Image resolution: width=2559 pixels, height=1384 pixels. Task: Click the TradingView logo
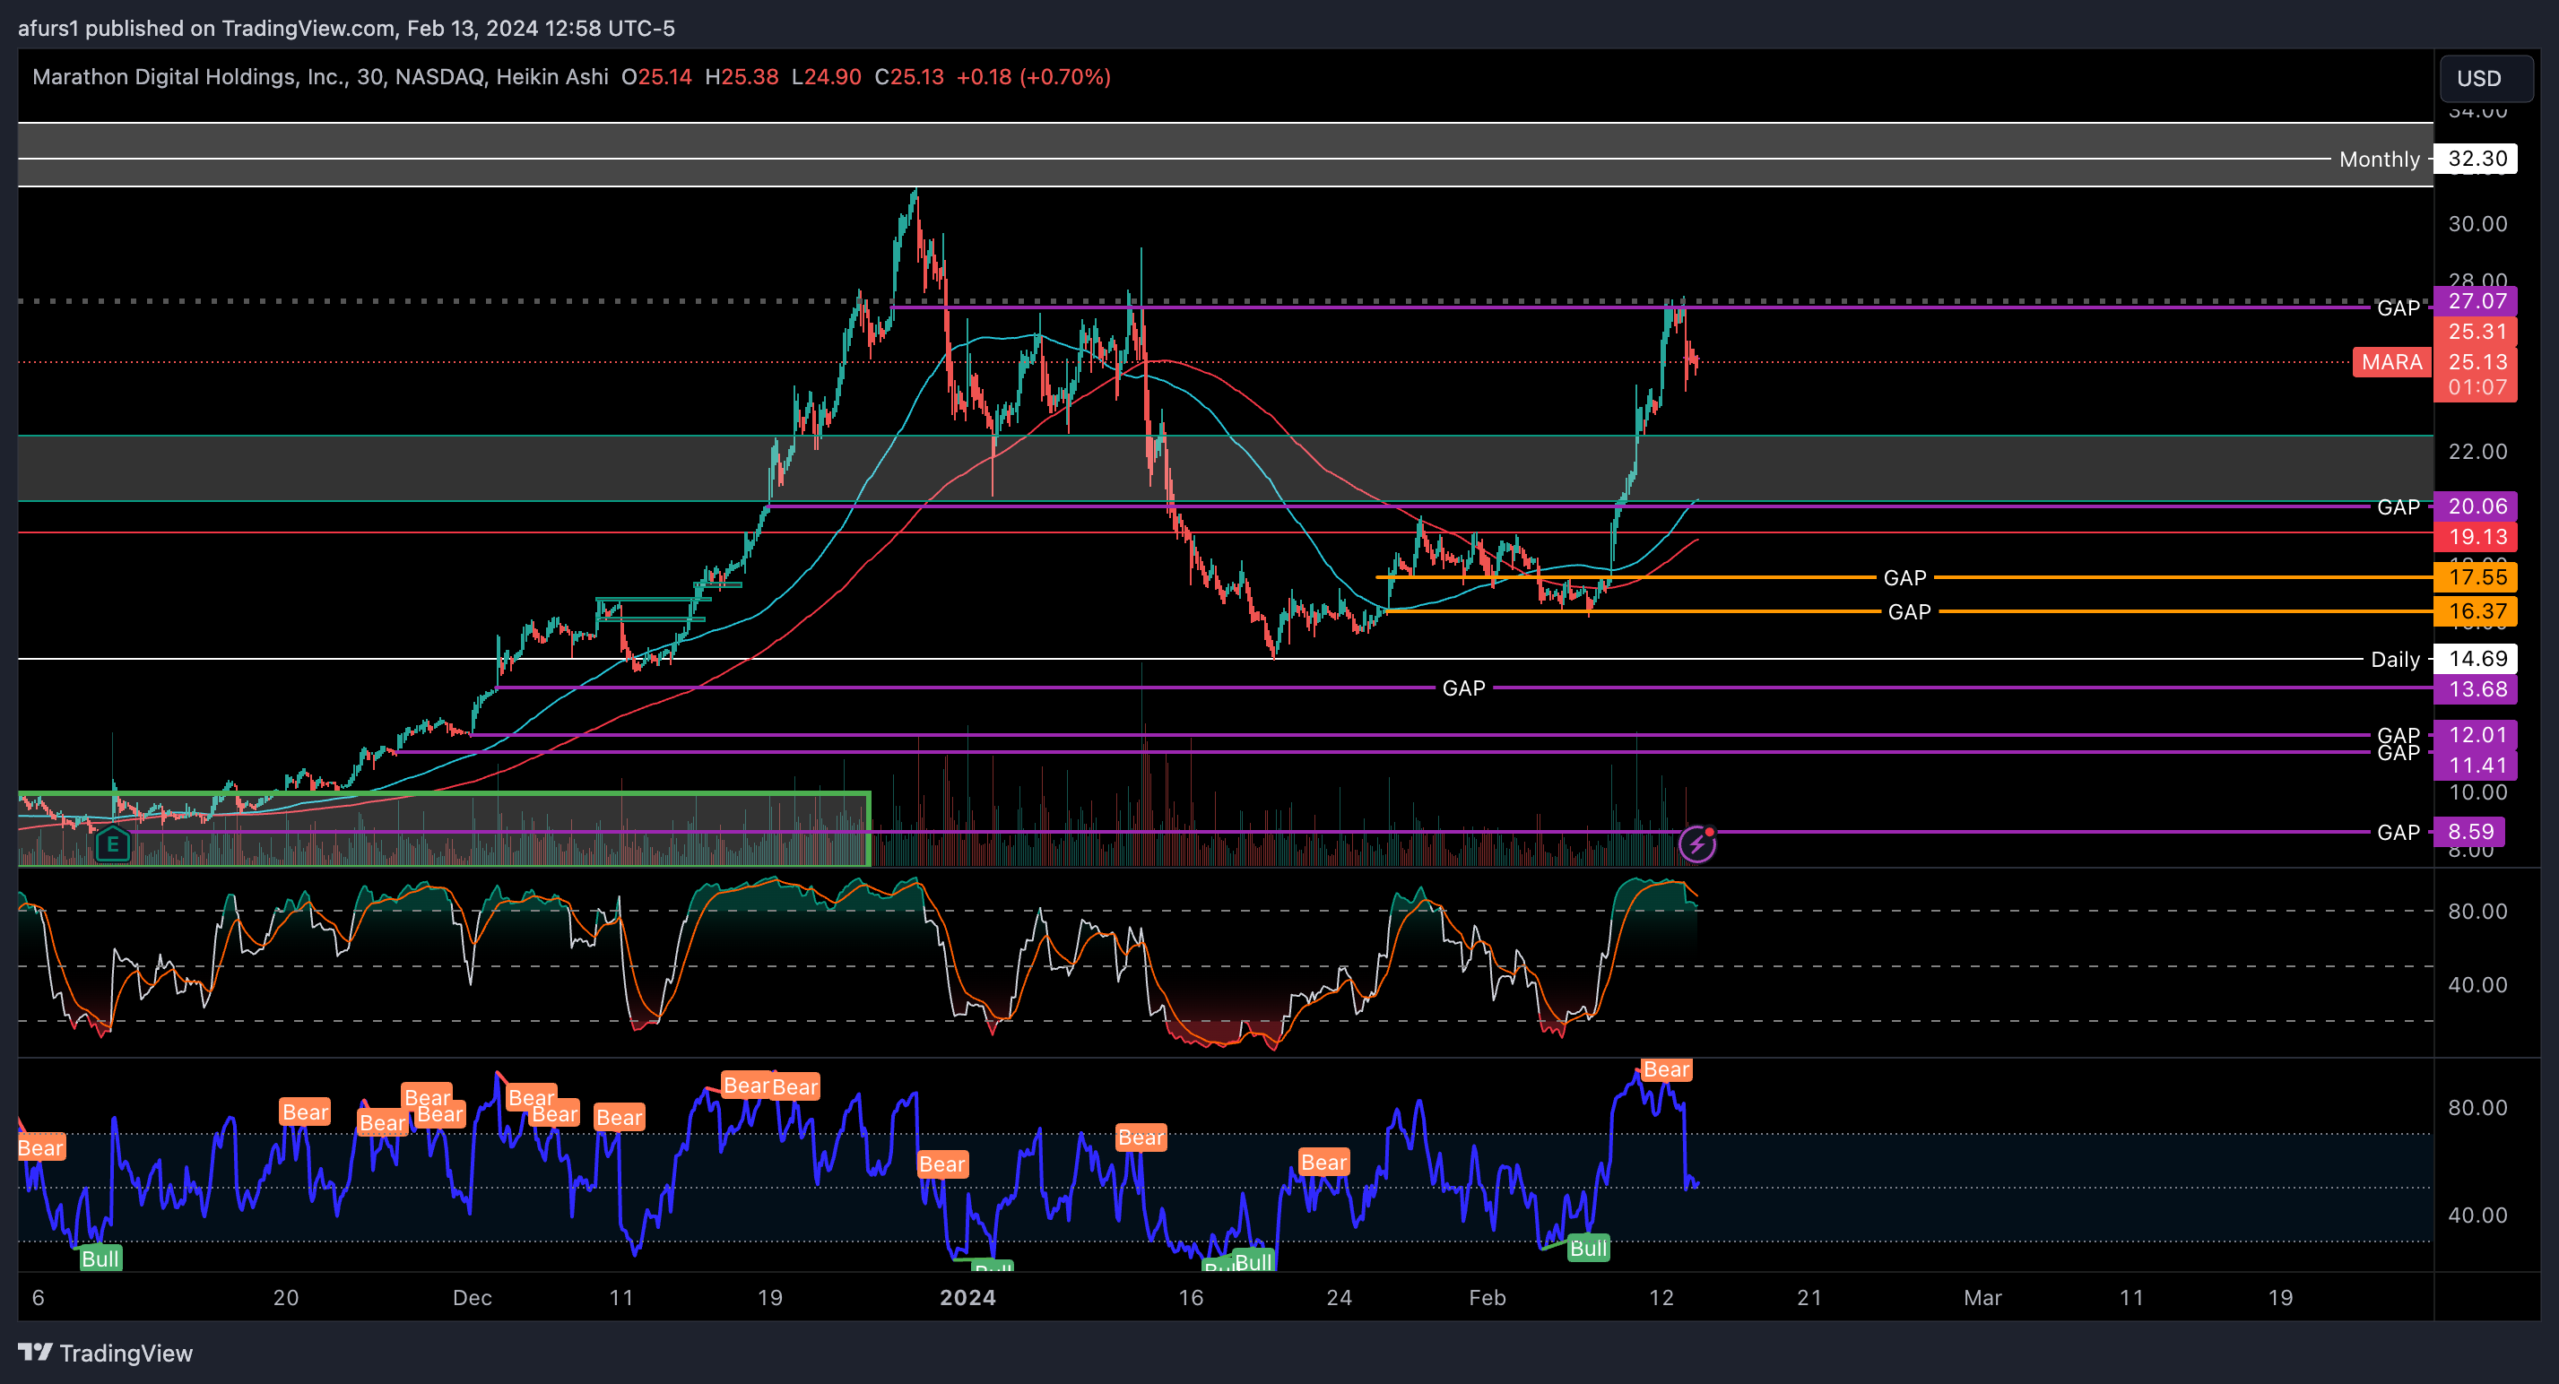[105, 1354]
